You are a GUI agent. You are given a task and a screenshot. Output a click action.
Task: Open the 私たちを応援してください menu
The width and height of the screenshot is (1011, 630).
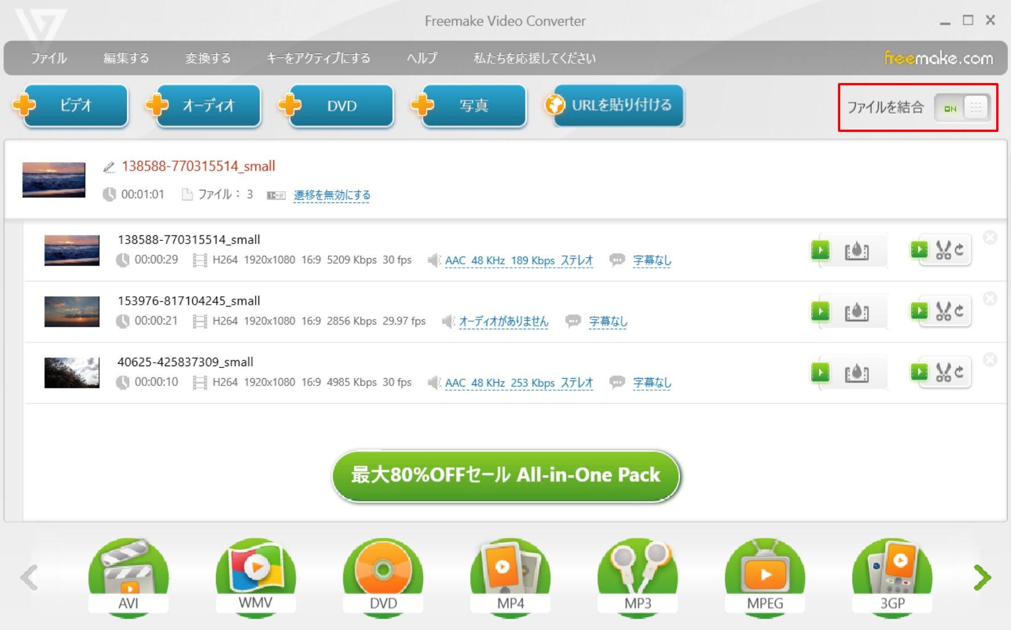tap(535, 58)
